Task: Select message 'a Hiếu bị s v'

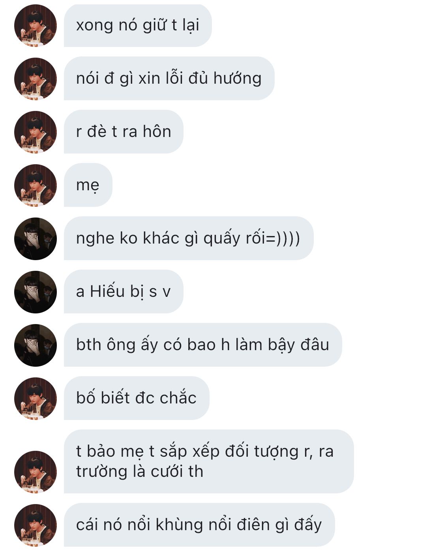Action: pyautogui.click(x=124, y=292)
